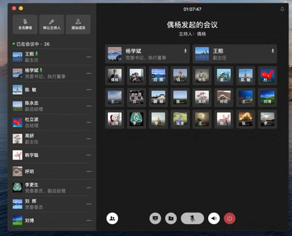Click green mic indicator next to 王熙 in list
The width and height of the screenshot is (292, 236).
[36, 53]
